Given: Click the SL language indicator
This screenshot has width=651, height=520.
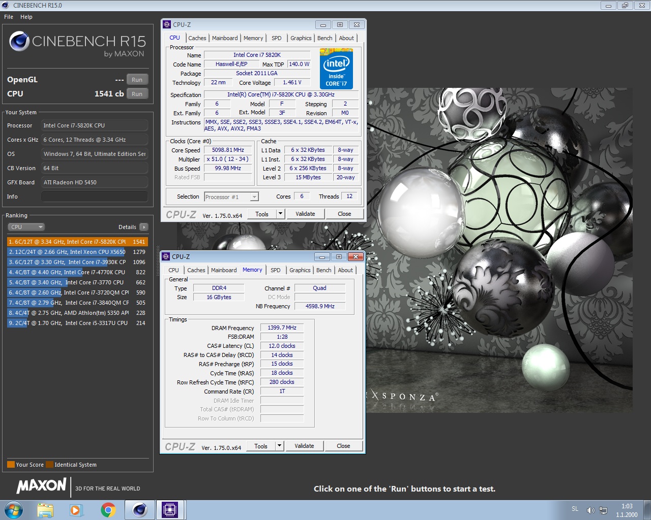Looking at the screenshot, I should point(575,509).
